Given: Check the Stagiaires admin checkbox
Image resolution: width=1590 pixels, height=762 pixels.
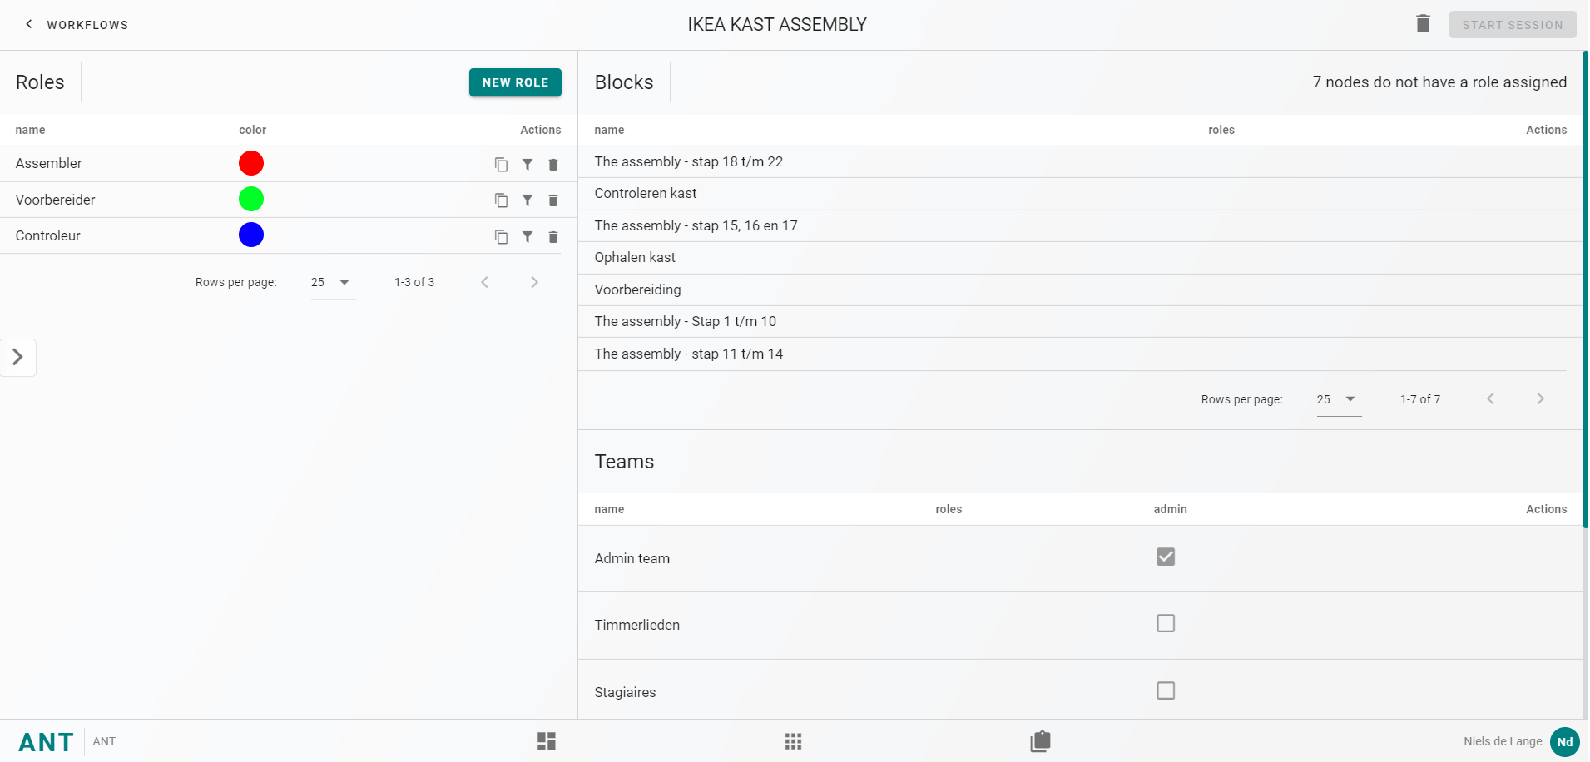Looking at the screenshot, I should [x=1166, y=691].
